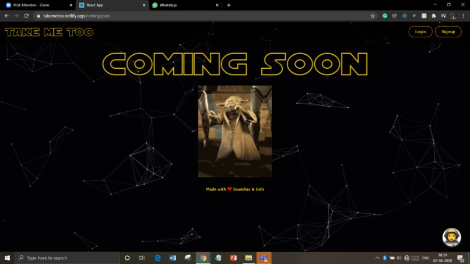Open the volume control

click(x=399, y=258)
